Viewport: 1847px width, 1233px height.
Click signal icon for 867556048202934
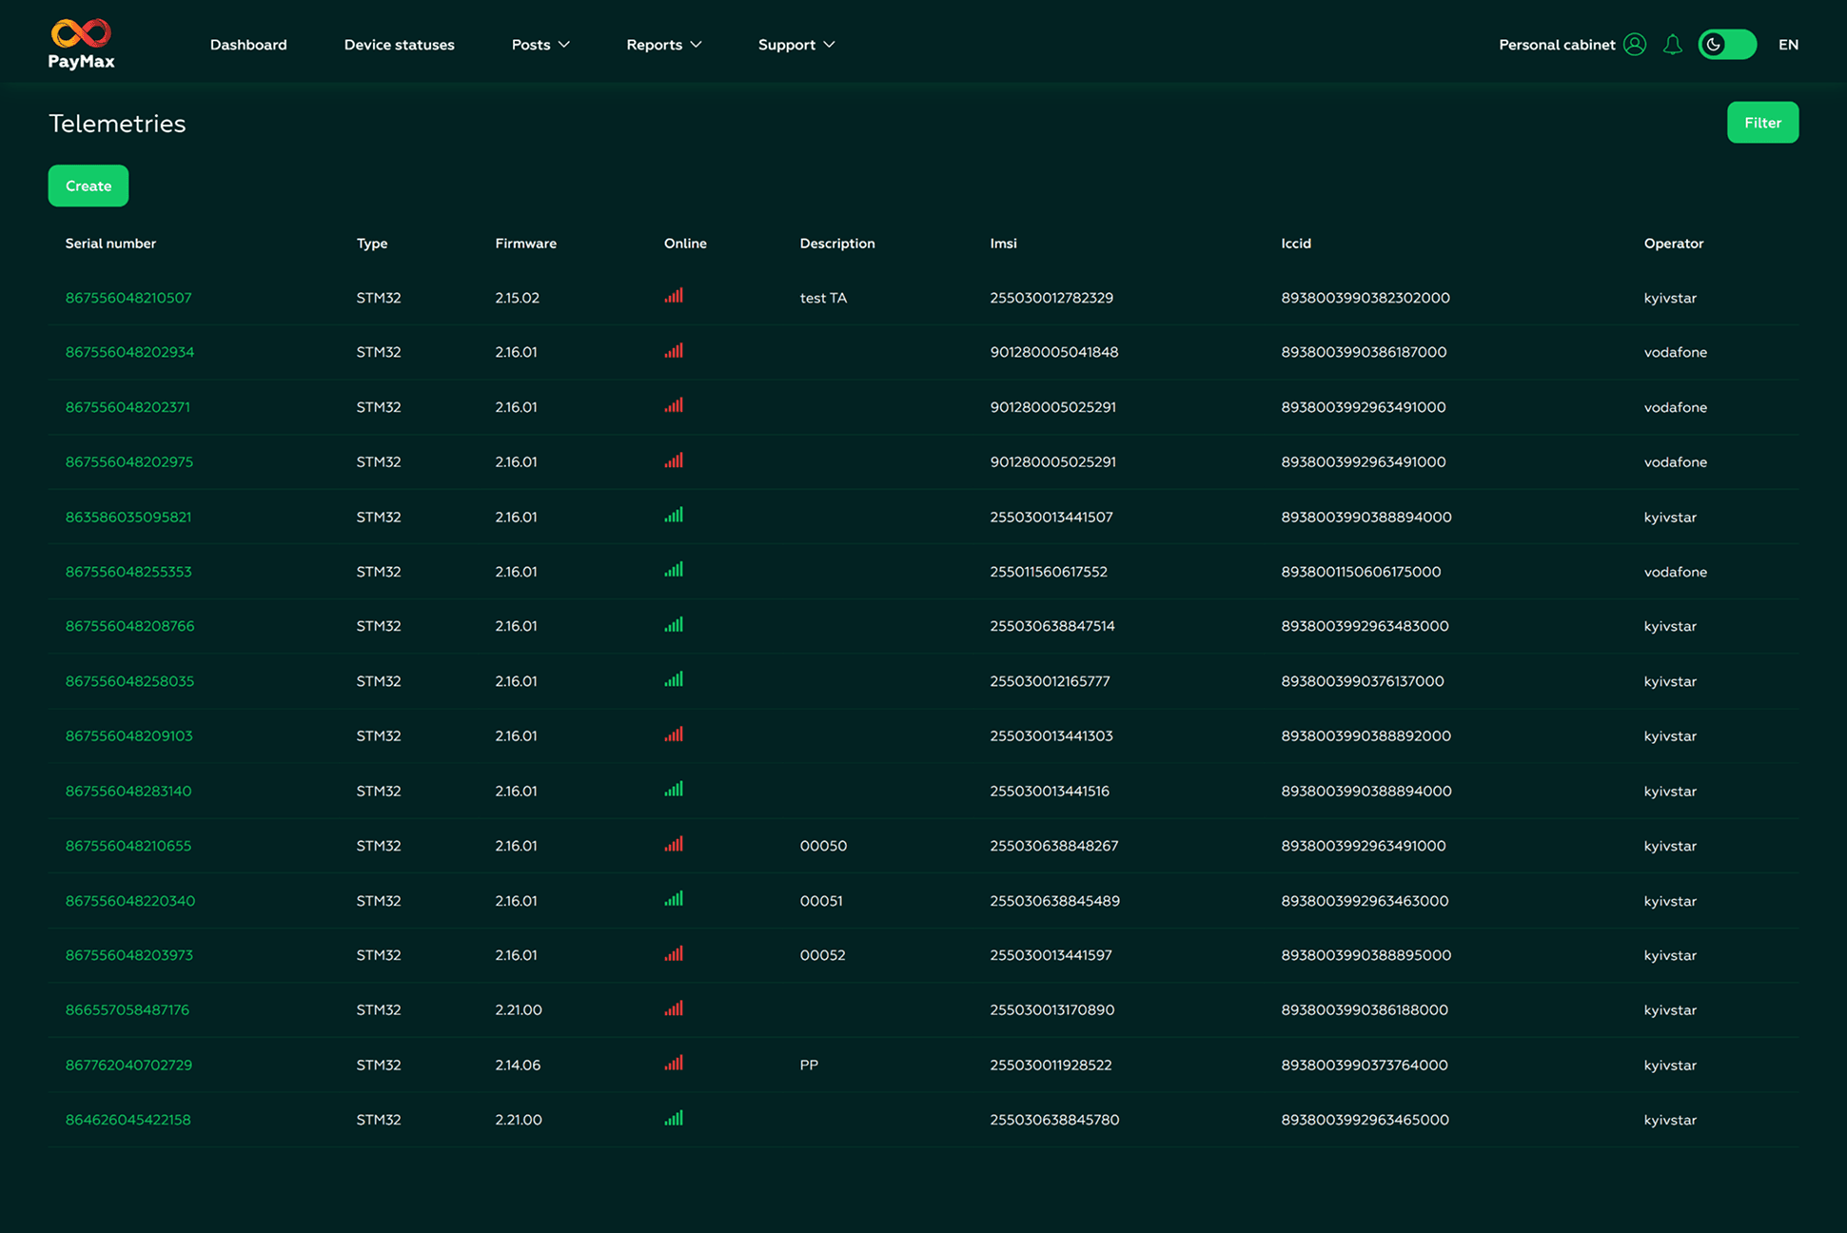click(x=674, y=351)
